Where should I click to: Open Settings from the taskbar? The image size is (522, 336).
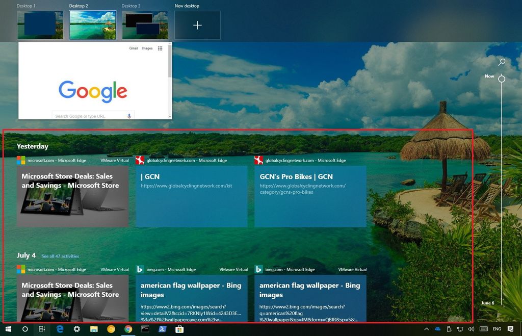[x=76, y=329]
